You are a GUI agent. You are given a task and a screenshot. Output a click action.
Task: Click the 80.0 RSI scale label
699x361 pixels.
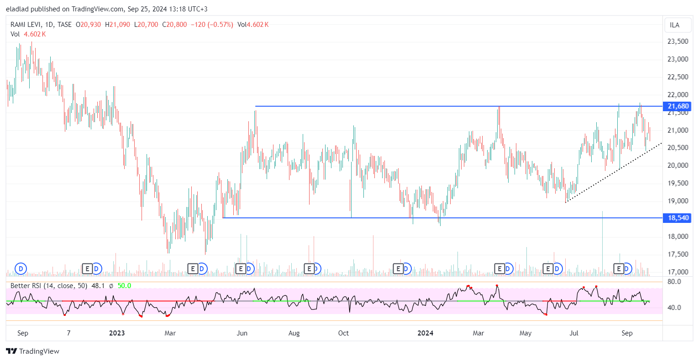pyautogui.click(x=674, y=282)
